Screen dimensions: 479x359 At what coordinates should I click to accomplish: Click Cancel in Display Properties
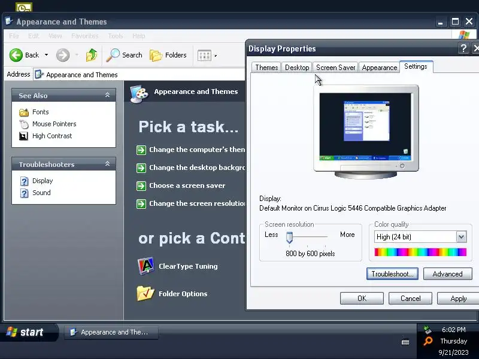click(x=410, y=298)
